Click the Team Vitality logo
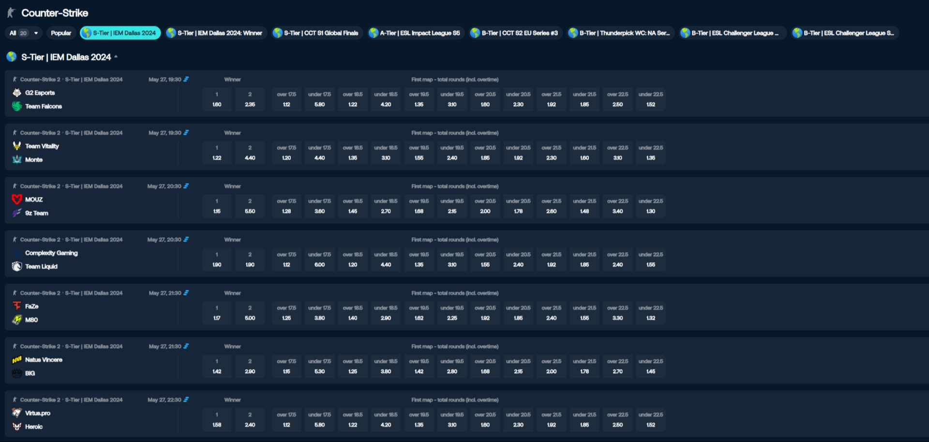Image resolution: width=929 pixels, height=442 pixels. (17, 146)
